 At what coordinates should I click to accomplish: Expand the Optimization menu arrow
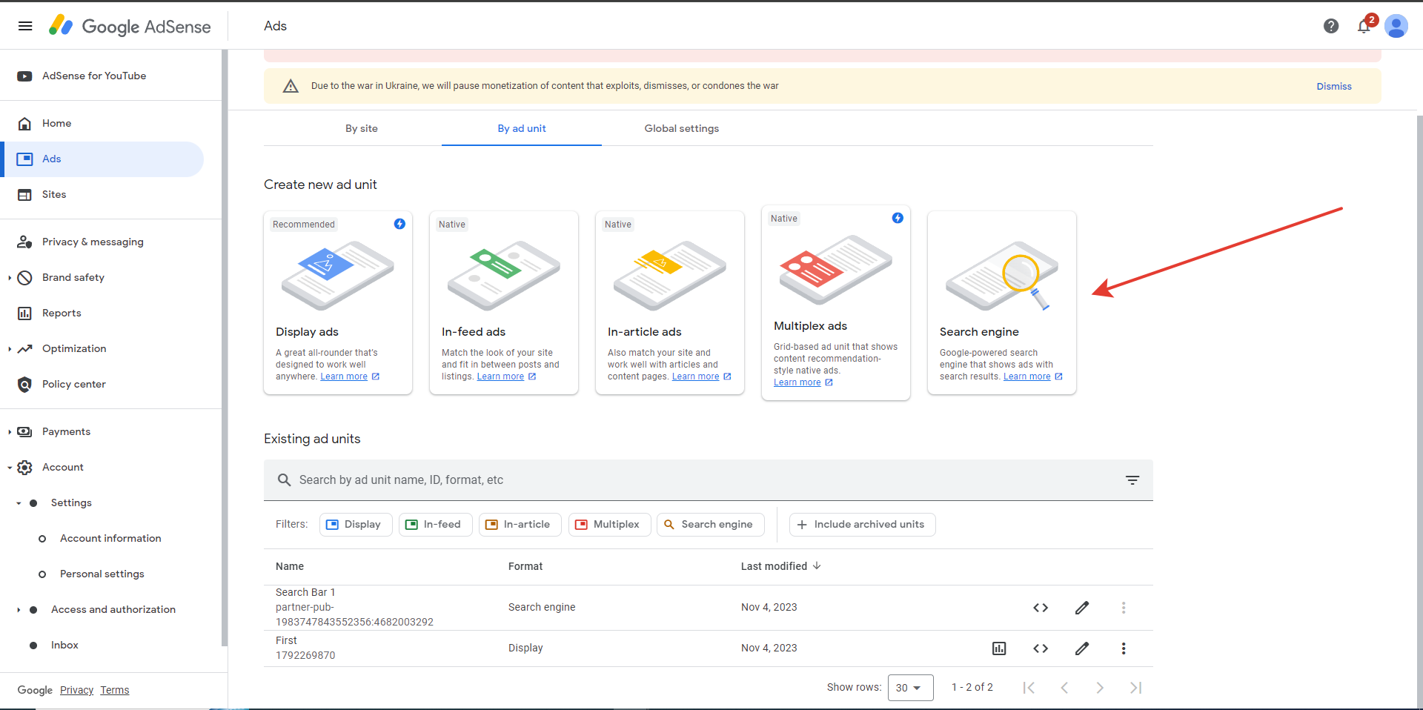(x=10, y=349)
